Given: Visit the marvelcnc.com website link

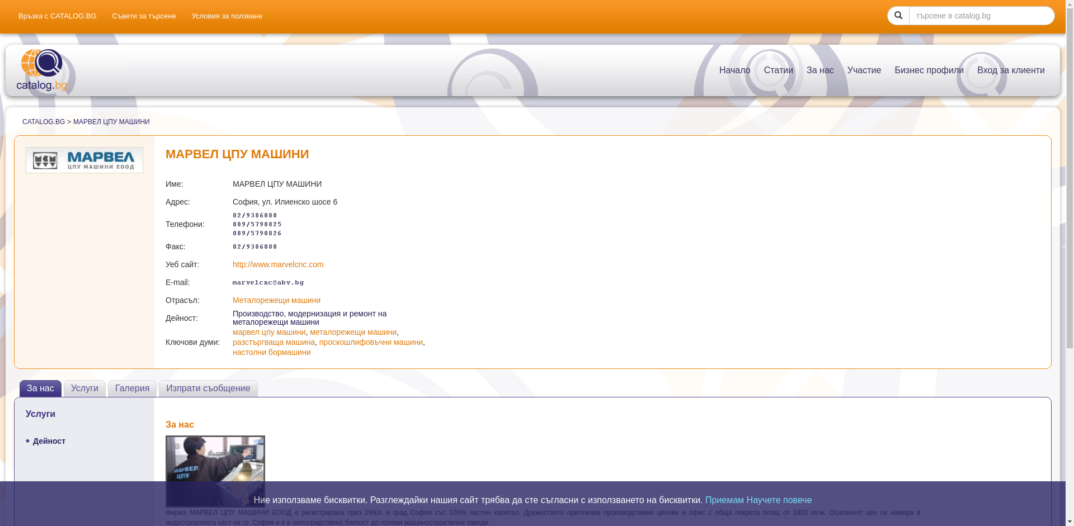Looking at the screenshot, I should (x=278, y=264).
